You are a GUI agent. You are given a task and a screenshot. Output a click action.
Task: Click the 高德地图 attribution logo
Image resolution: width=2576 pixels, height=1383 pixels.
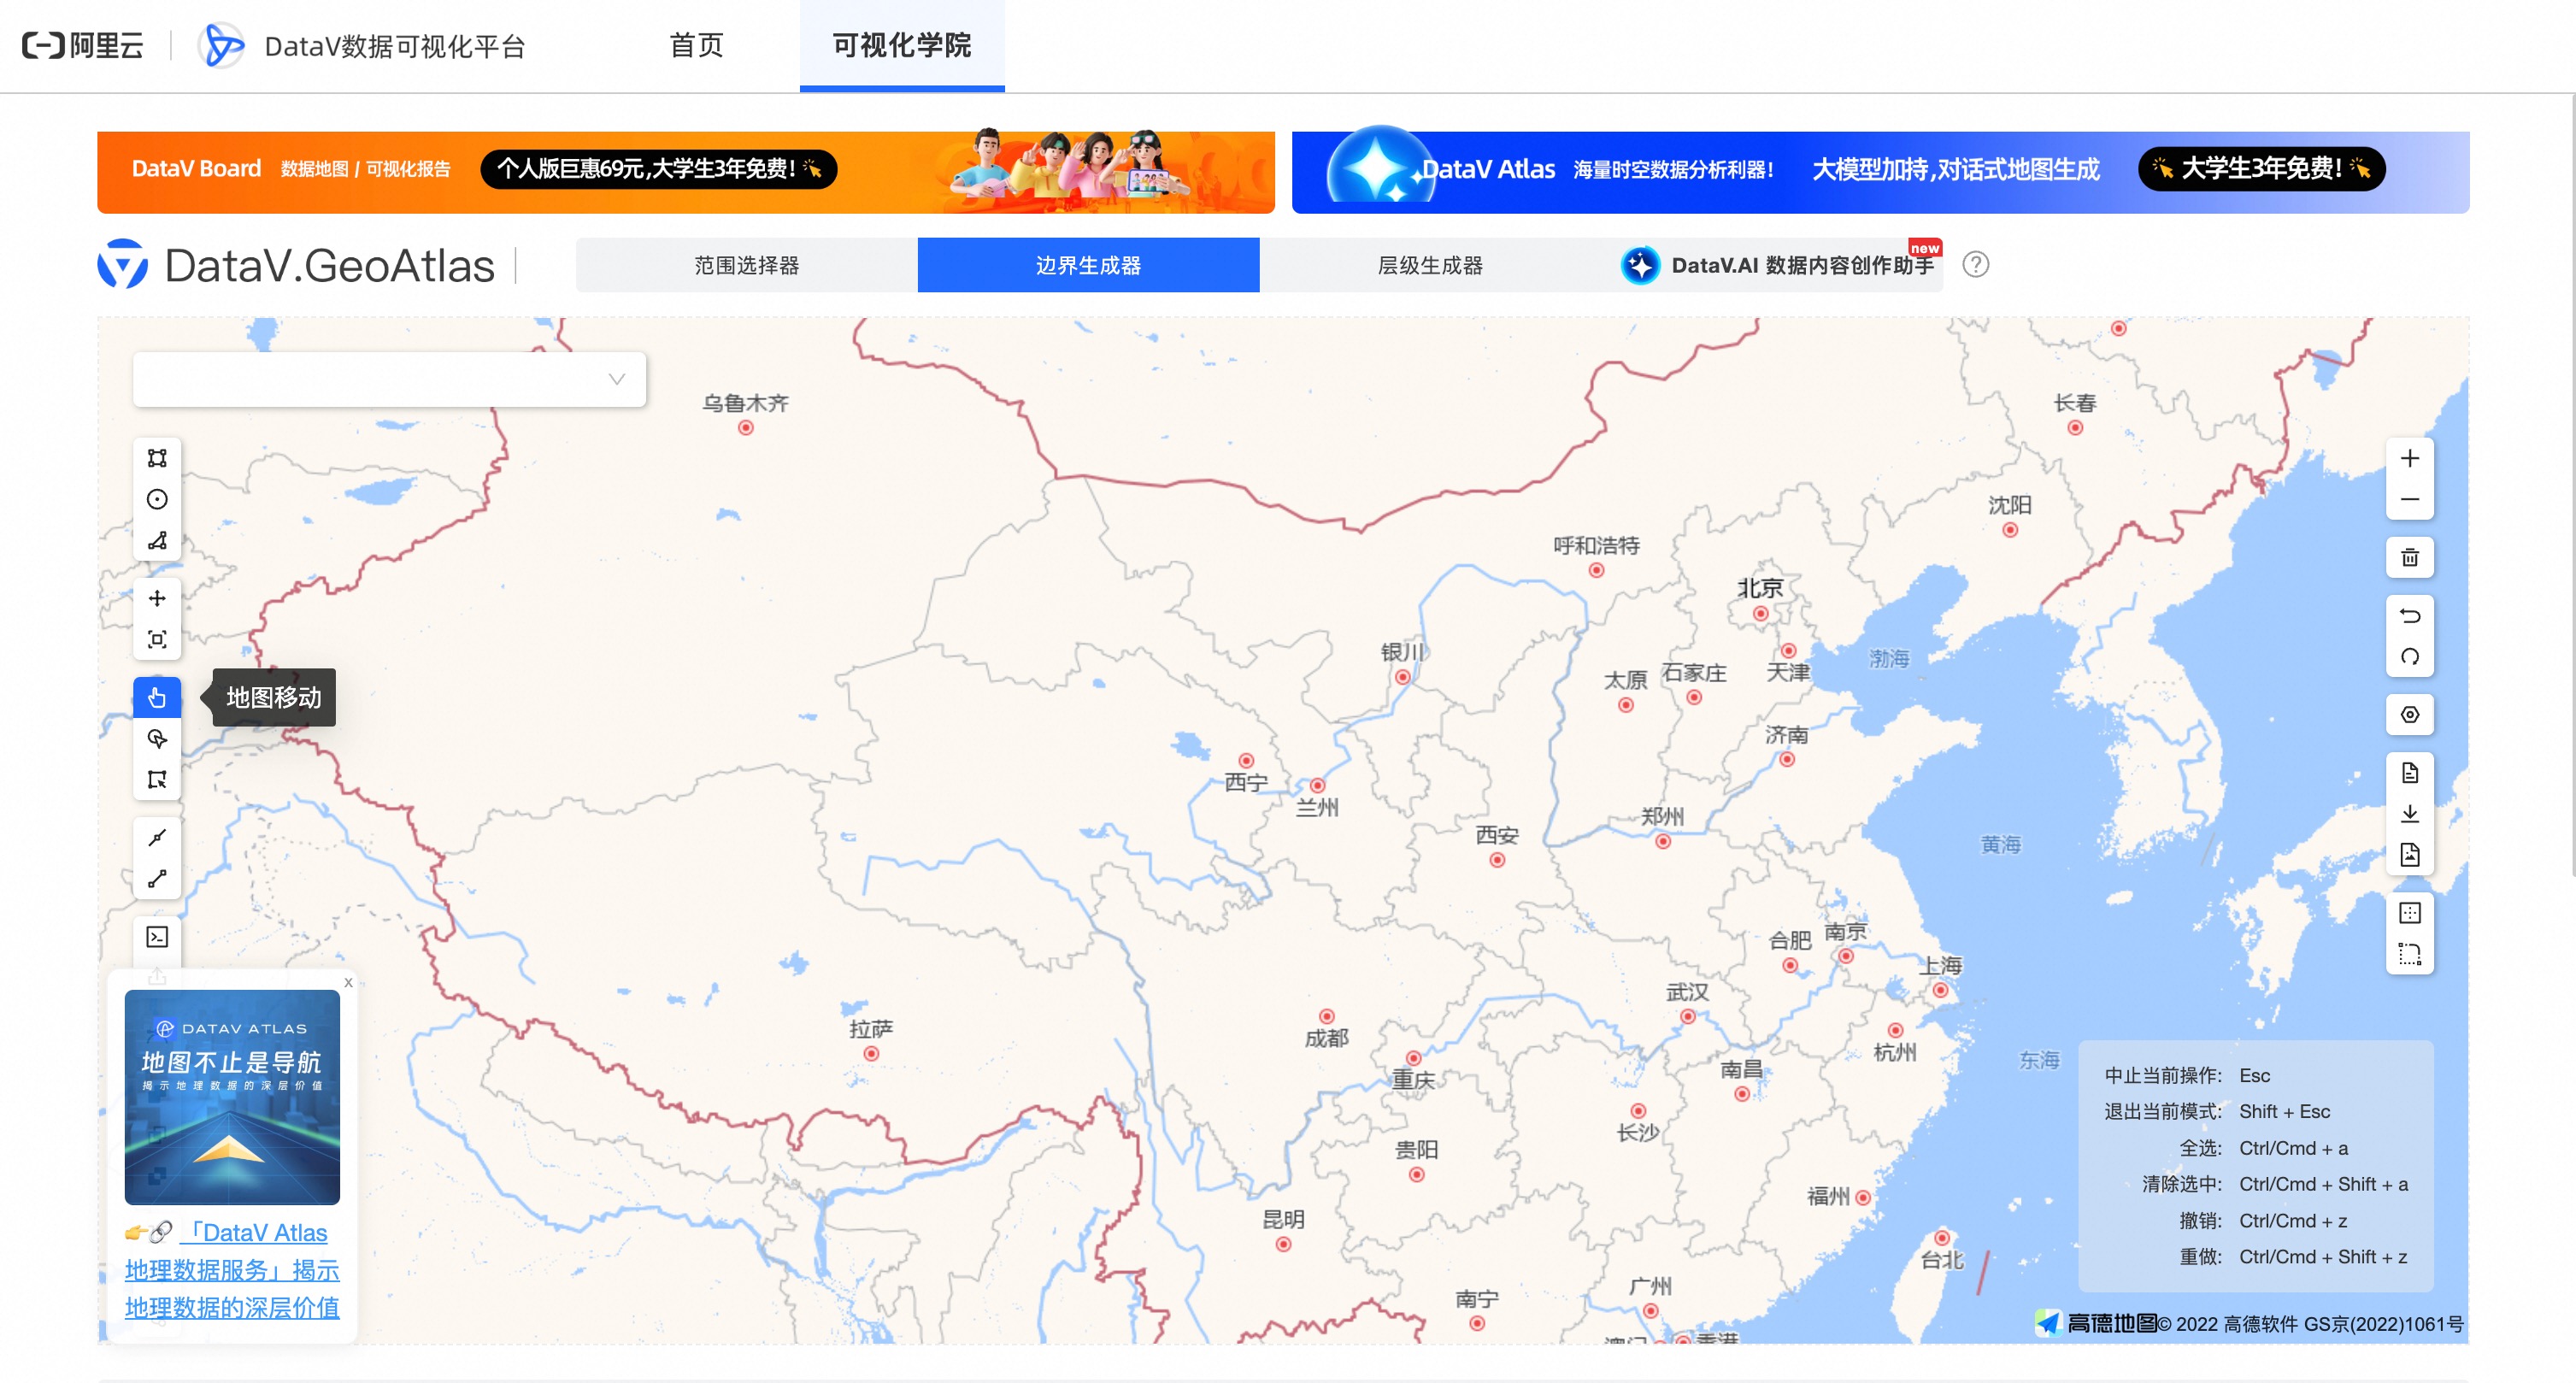pyautogui.click(x=2097, y=1323)
